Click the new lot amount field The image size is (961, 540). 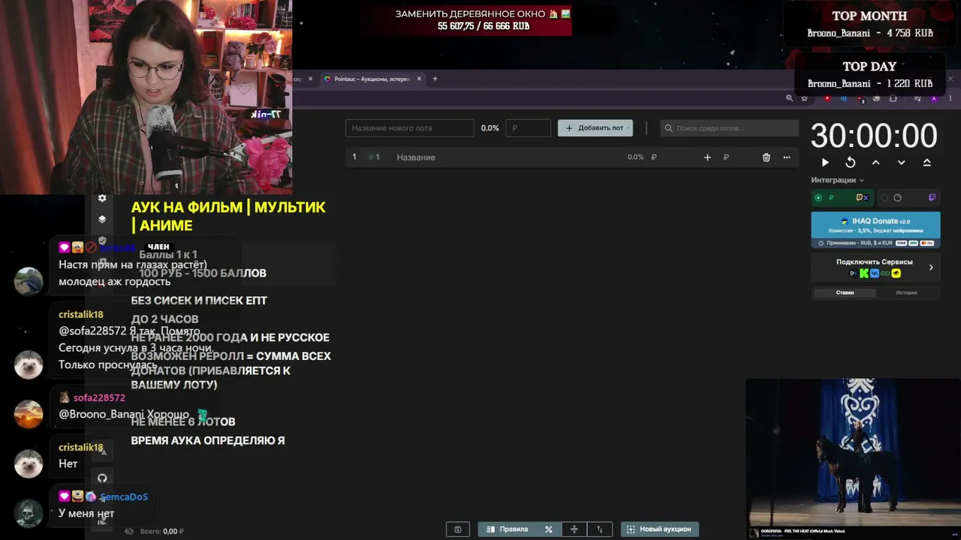point(529,128)
